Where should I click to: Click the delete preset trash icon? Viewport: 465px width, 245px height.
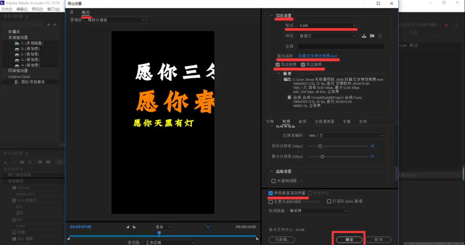coord(380,36)
